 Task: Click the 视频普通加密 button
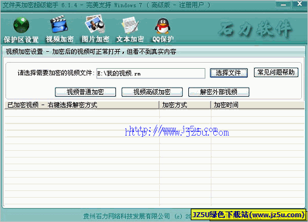[x=85, y=92]
